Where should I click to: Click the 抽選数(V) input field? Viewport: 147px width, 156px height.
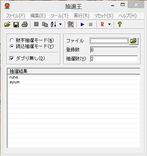pyautogui.click(x=114, y=59)
